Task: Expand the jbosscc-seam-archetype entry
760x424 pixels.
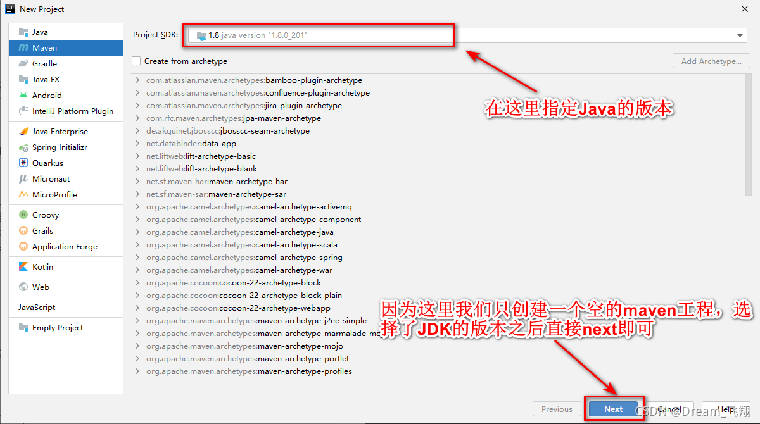Action: (x=137, y=131)
